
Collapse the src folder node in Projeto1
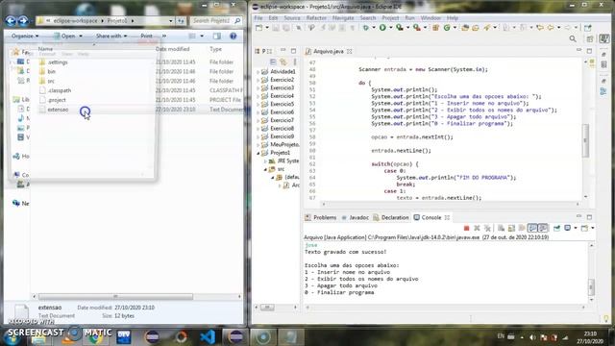point(265,169)
